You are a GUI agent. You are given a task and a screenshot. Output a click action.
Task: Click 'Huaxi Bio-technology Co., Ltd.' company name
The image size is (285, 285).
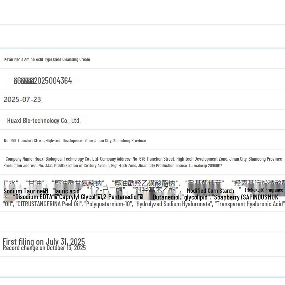click(x=44, y=120)
